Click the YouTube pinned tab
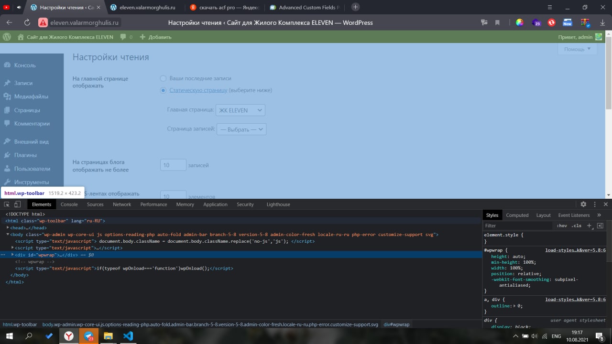This screenshot has height=344, width=612. [x=6, y=7]
